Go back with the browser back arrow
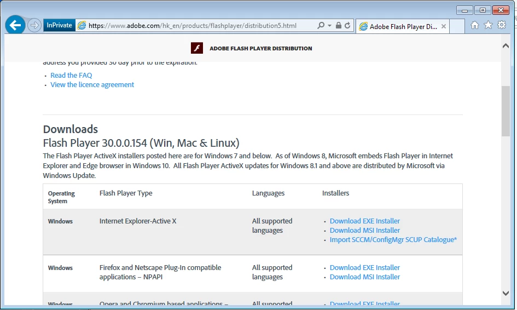 (x=15, y=25)
